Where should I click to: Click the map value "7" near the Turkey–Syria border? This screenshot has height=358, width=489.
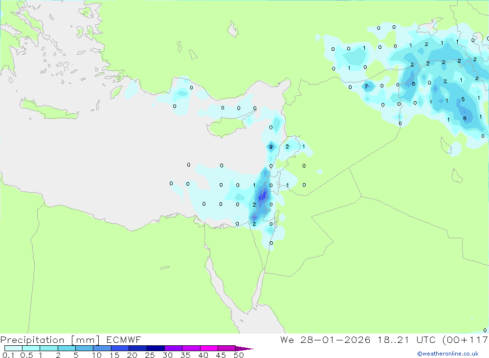pyautogui.click(x=366, y=86)
